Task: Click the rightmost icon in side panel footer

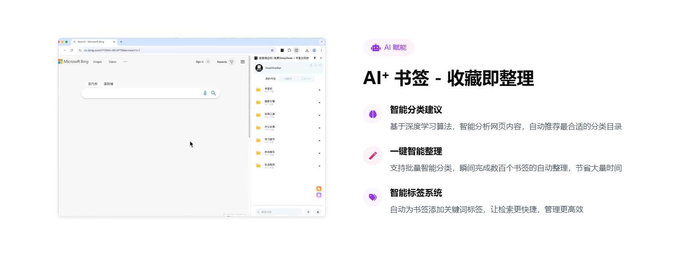Action: 318,212
